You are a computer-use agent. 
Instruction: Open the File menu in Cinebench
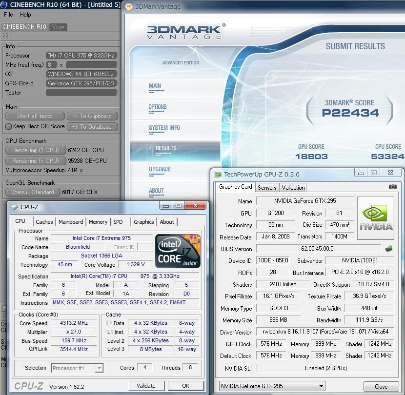click(x=8, y=15)
